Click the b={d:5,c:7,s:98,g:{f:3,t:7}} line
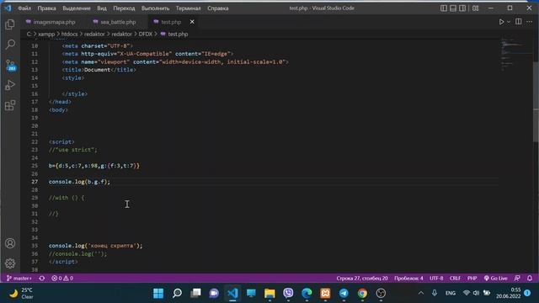539x303 pixels. click(x=94, y=166)
